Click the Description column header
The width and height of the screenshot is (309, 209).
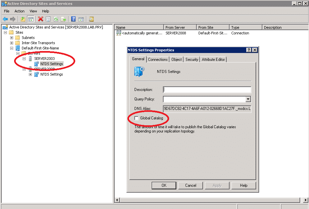click(285, 27)
